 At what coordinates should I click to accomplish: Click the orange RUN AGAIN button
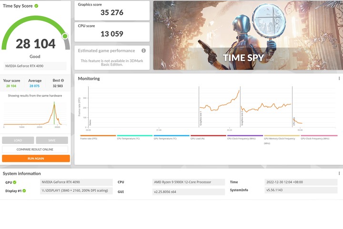pyautogui.click(x=36, y=159)
